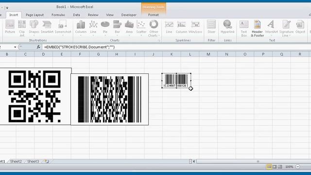Image resolution: width=311 pixels, height=175 pixels.
Task: Switch to Sheet3 worksheet
Action: (x=33, y=161)
